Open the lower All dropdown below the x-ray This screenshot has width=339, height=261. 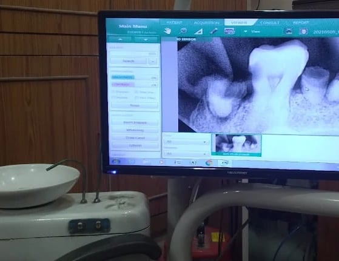186,153
